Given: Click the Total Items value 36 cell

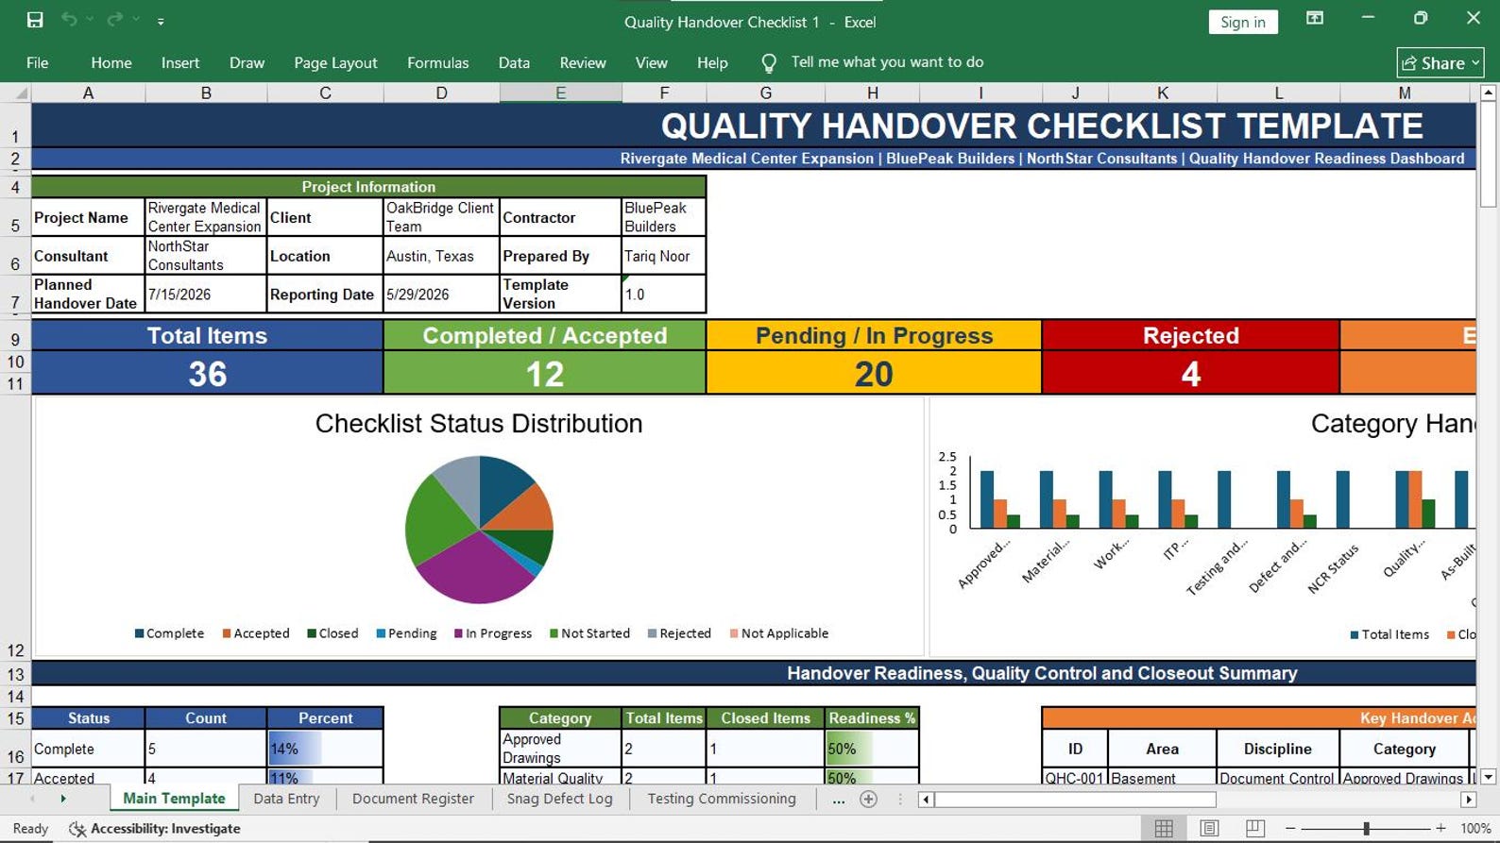Looking at the screenshot, I should [x=207, y=374].
